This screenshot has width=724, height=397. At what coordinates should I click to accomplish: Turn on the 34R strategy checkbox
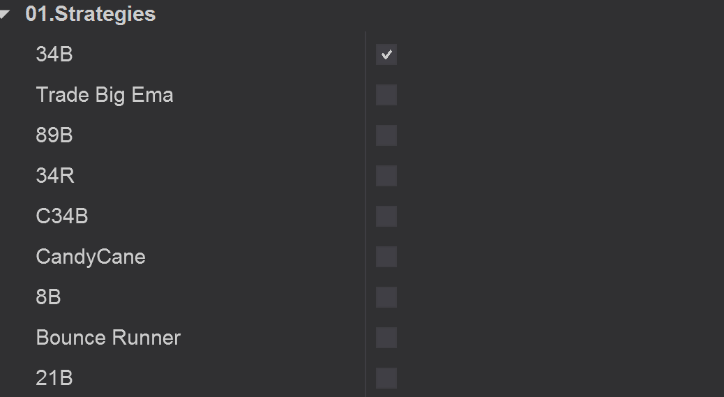[x=386, y=176]
